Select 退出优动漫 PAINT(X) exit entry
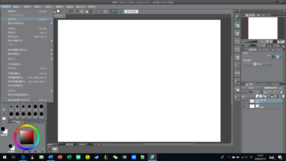286x161 pixels. [x=27, y=100]
